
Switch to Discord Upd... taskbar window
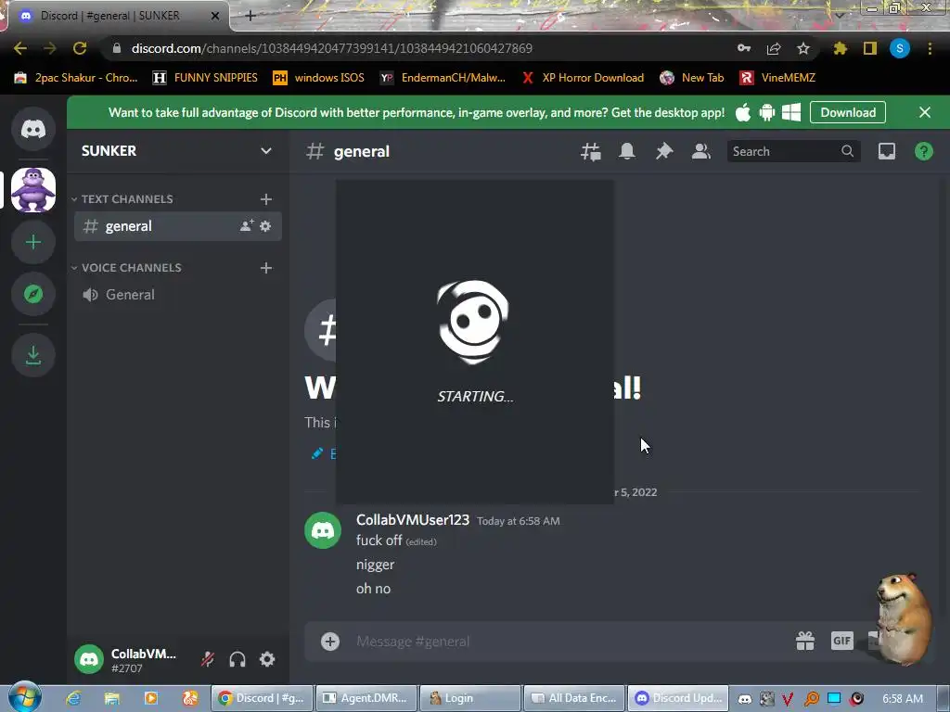(678, 698)
